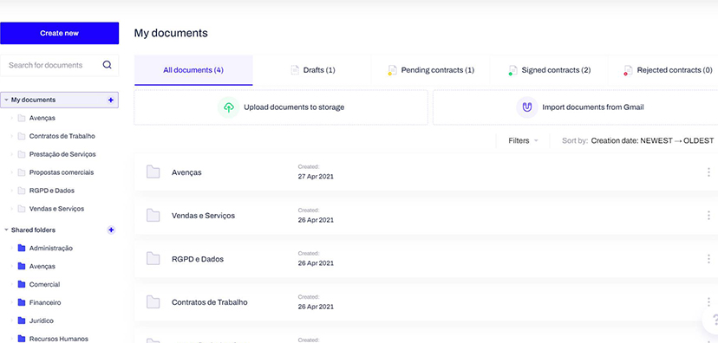
Task: Click Pending contracts yellow-dot icon
Action: (x=392, y=70)
